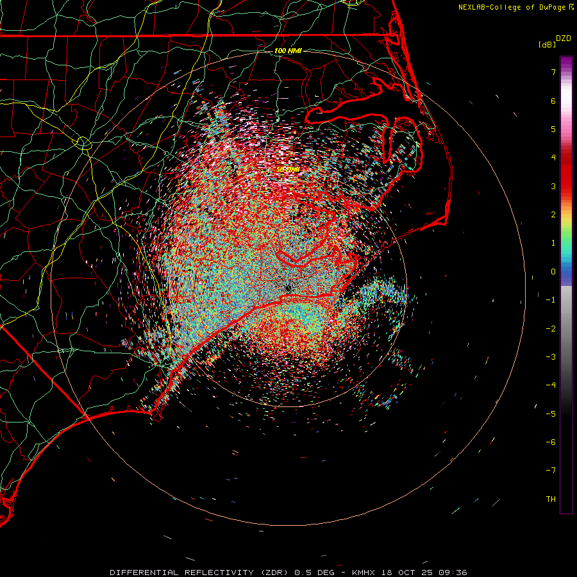Screen dimensions: 577x577
Task: Pick the -2 scale label
Action: click(551, 329)
